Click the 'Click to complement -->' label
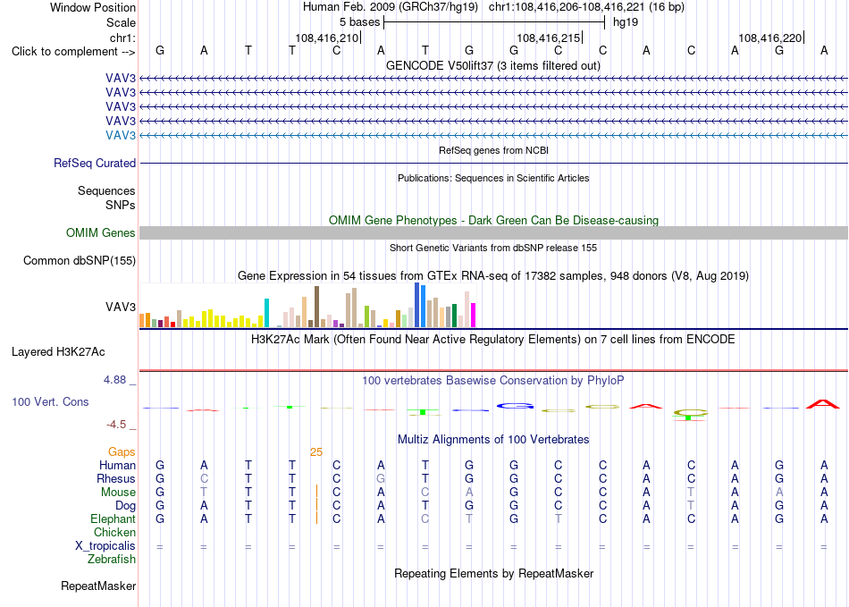This screenshot has height=607, width=849. click(73, 52)
